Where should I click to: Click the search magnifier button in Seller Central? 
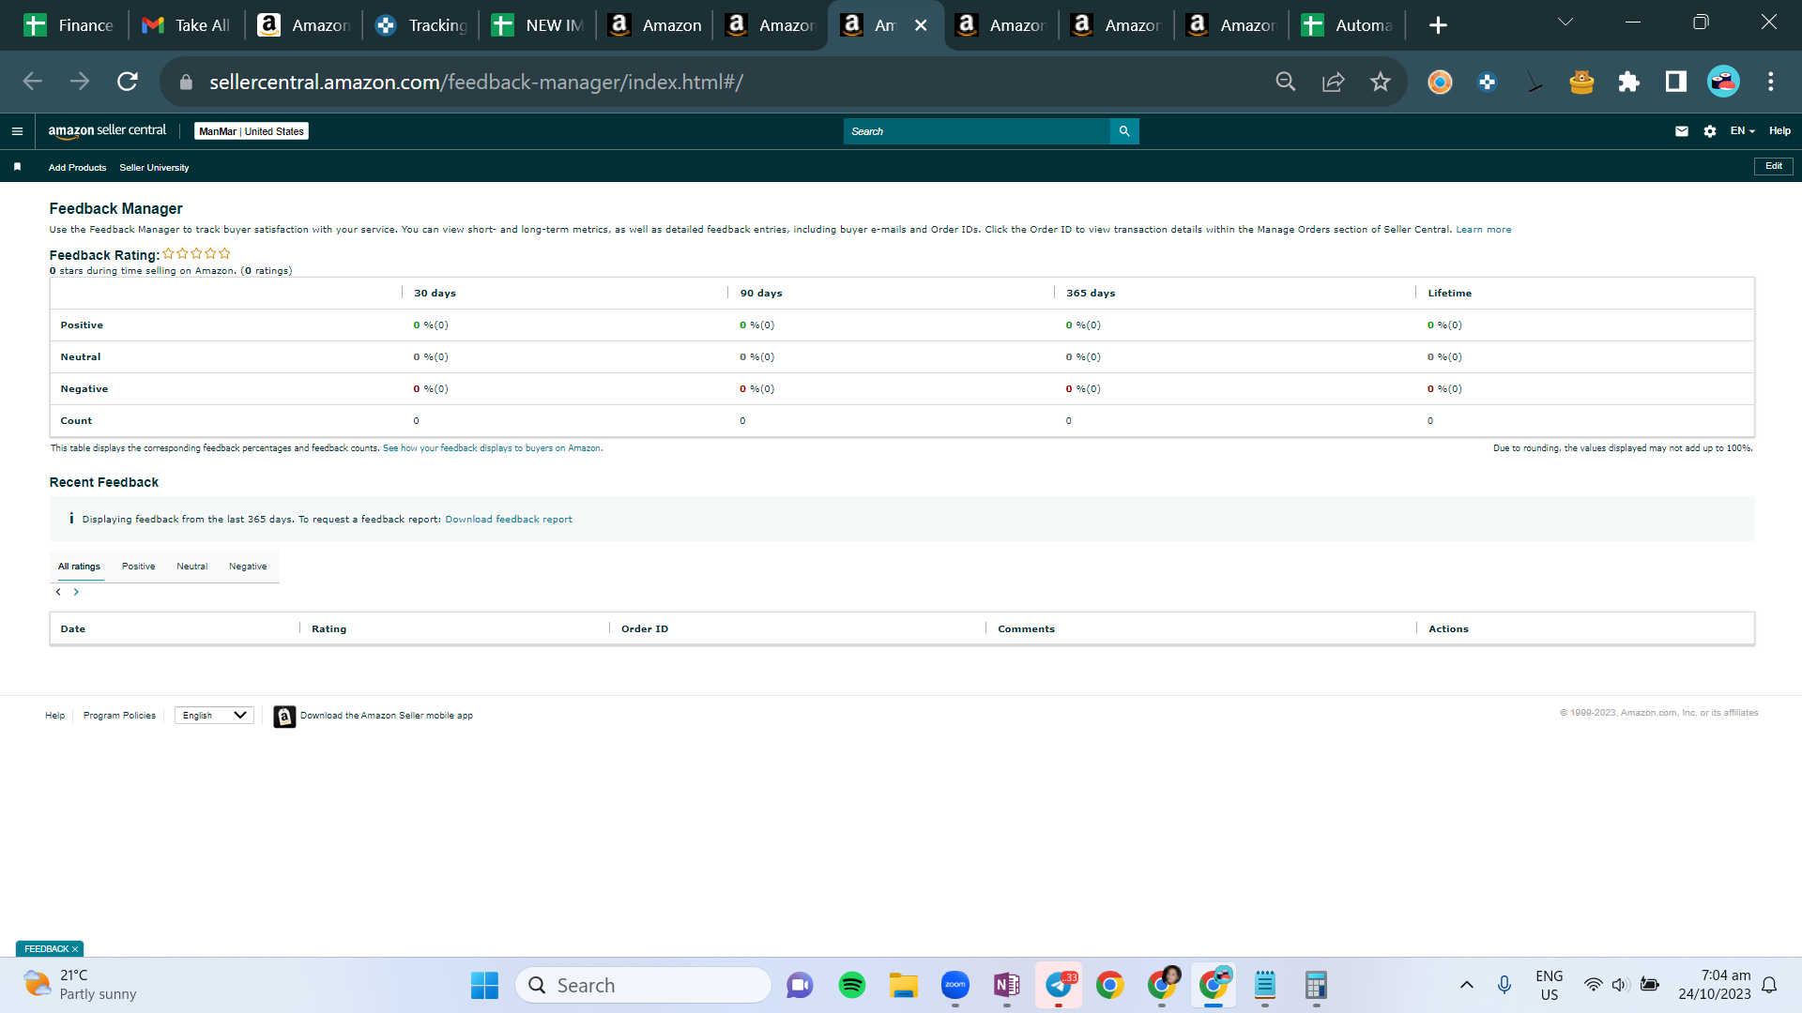click(x=1124, y=131)
